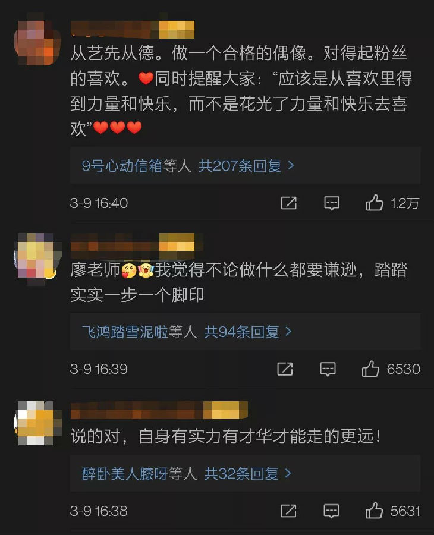View avatar of first commenter
The width and height of the screenshot is (434, 535).
(x=37, y=42)
